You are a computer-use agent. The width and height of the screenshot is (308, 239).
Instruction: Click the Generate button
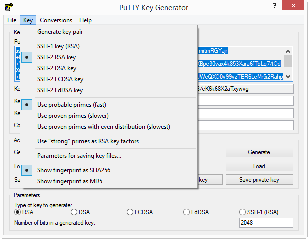tap(259, 152)
